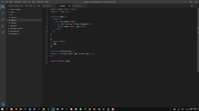The image size is (199, 111).
Task: Open Windows taskbar search
Action: pyautogui.click(x=7, y=109)
